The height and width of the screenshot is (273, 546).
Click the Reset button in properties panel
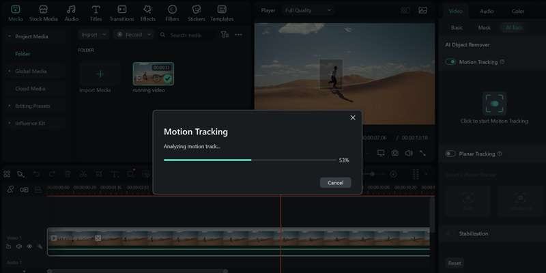point(455,263)
